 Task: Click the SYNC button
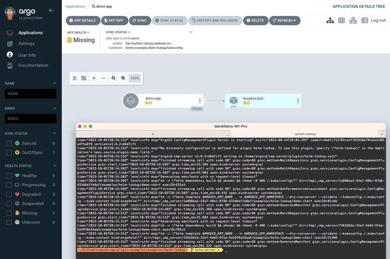coord(140,20)
